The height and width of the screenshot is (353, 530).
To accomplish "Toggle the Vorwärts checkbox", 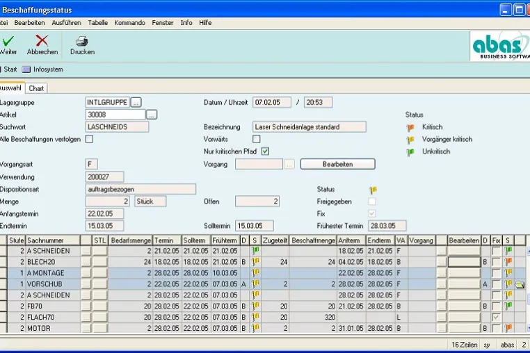I will pos(257,139).
